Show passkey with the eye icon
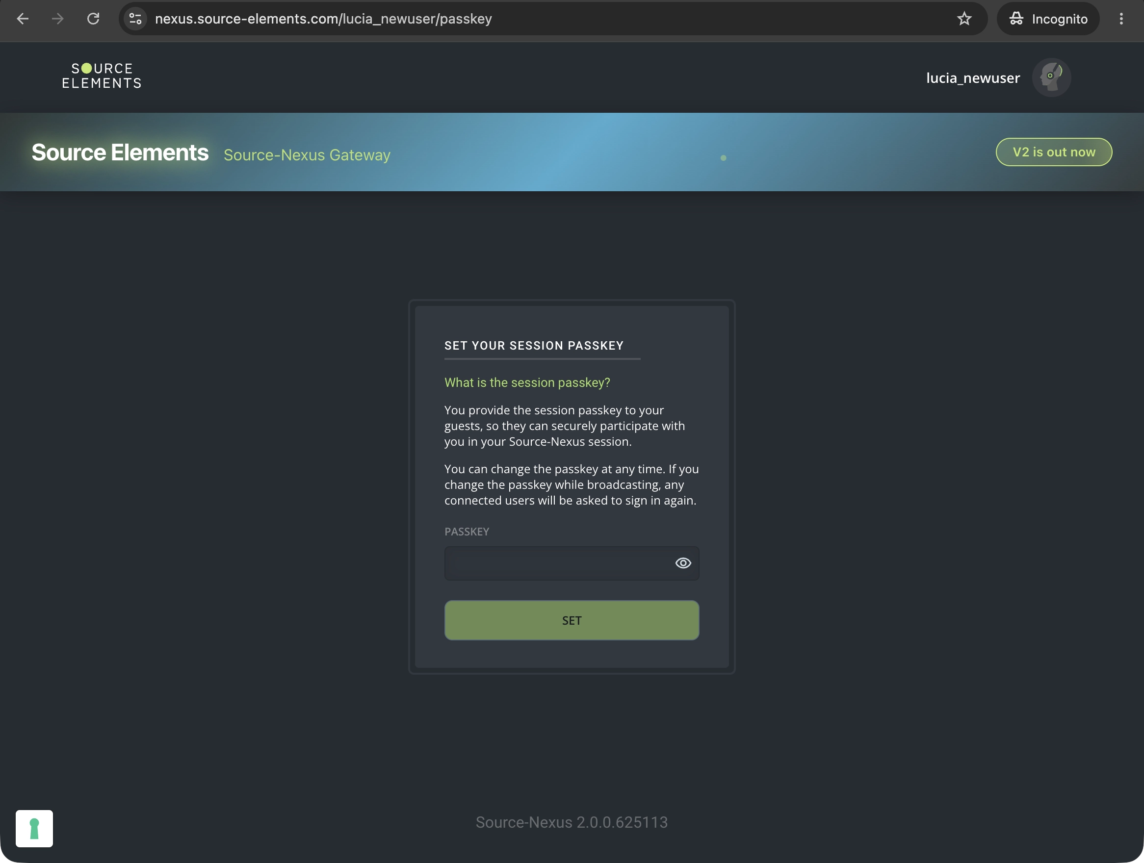Image resolution: width=1144 pixels, height=863 pixels. click(683, 563)
